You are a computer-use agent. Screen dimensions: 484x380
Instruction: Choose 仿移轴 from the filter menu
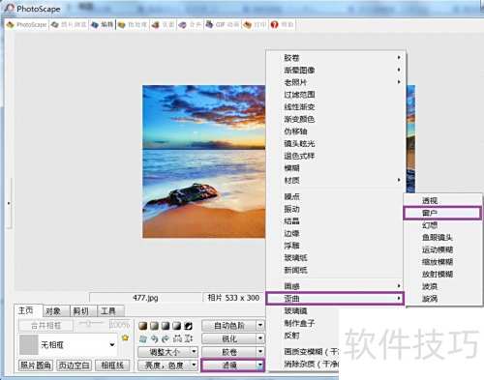pyautogui.click(x=335, y=132)
